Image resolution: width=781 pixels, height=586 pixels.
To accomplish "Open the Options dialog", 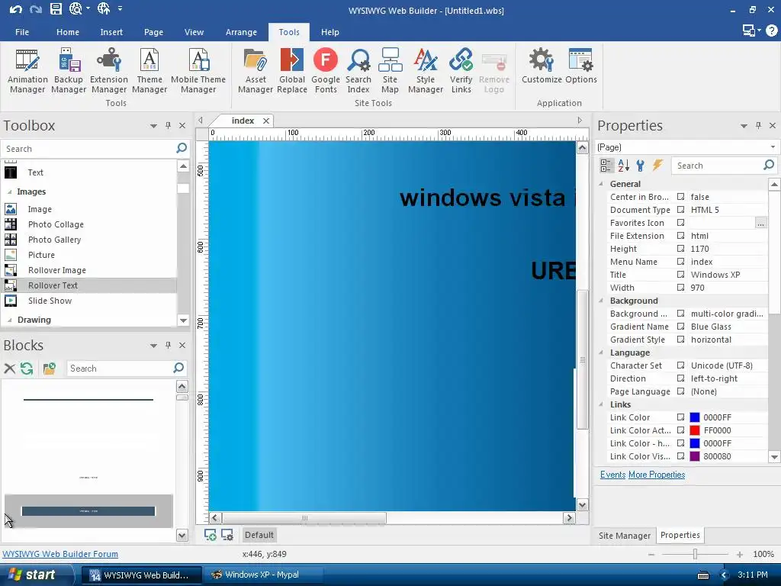I will tap(580, 66).
